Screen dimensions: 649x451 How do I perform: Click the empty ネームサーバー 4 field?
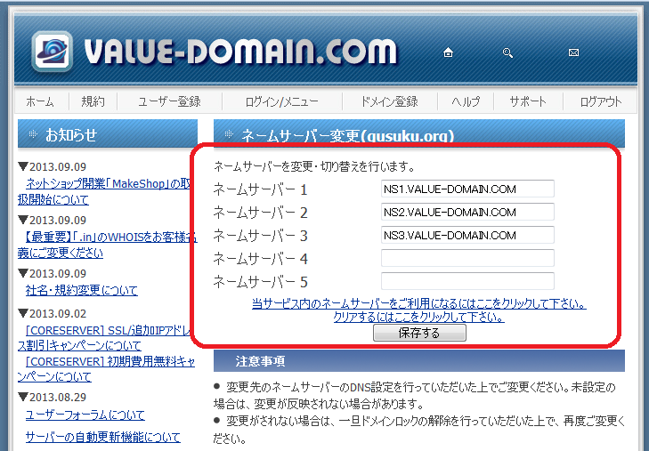click(x=467, y=258)
